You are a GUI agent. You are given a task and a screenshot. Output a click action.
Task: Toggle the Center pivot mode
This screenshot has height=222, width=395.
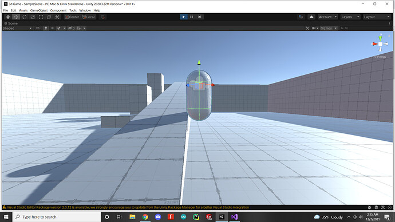click(72, 17)
